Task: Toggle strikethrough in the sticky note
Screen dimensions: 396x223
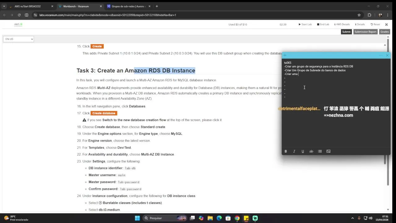Action: (311, 151)
